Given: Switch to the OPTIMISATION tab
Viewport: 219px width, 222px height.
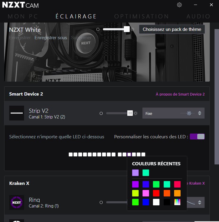Looking at the screenshot, I should pyautogui.click(x=142, y=16).
